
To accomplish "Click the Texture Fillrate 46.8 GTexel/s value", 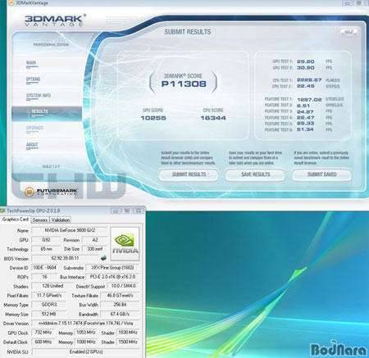I will pyautogui.click(x=120, y=295).
